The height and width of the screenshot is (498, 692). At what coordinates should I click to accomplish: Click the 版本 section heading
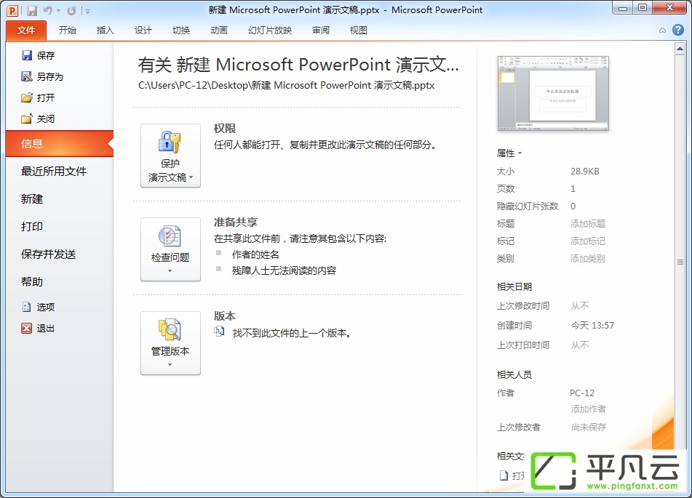225,316
